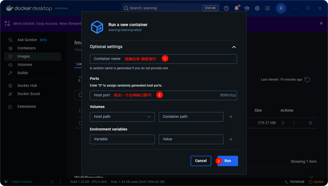Open the user account avatar R
This screenshot has height=186, width=328.
pos(281,8)
